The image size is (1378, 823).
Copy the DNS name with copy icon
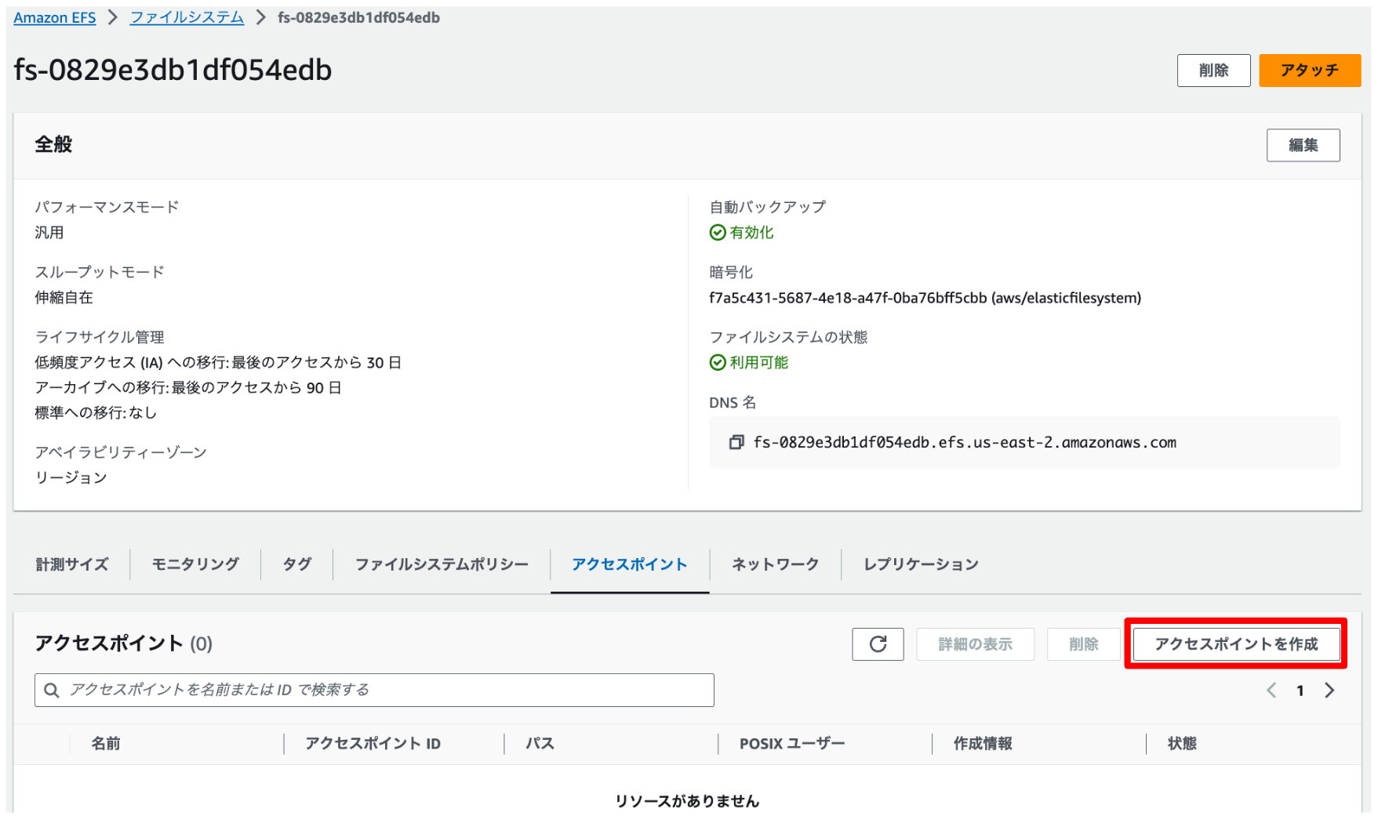(736, 443)
